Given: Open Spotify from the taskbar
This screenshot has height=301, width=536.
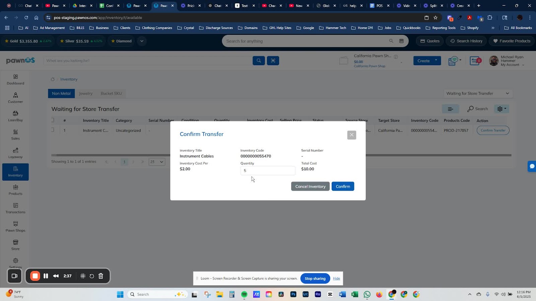Looking at the screenshot, I should (244, 294).
